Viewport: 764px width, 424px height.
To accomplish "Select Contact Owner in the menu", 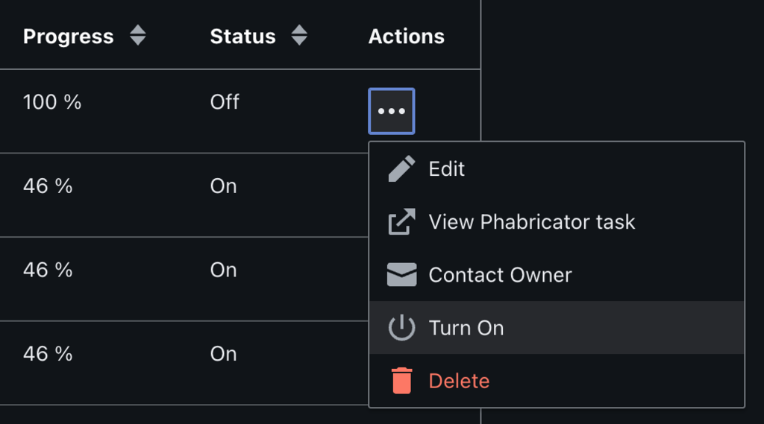I will pyautogui.click(x=557, y=274).
